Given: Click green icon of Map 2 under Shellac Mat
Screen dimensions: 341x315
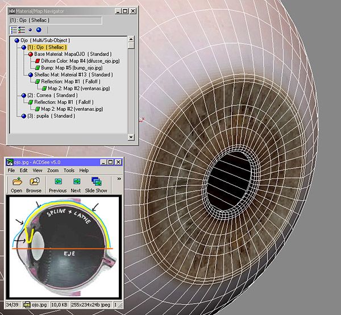Looking at the screenshot, I should [x=44, y=89].
